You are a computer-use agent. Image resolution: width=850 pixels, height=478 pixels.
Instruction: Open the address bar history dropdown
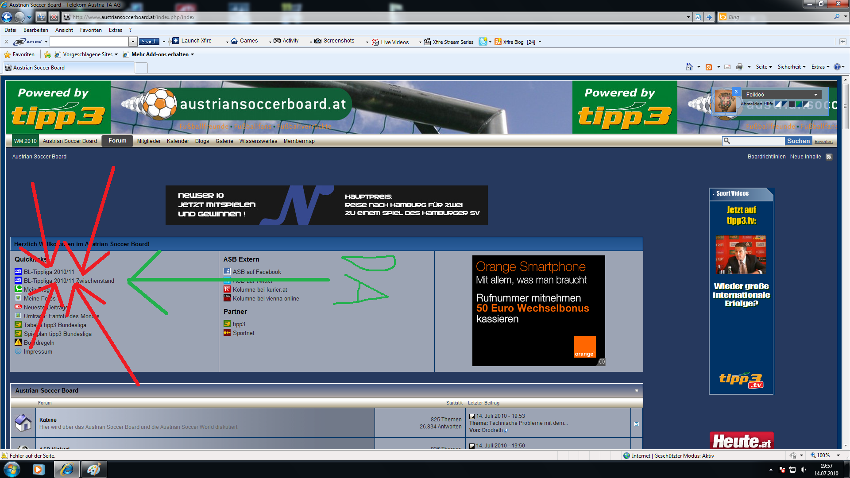(688, 17)
